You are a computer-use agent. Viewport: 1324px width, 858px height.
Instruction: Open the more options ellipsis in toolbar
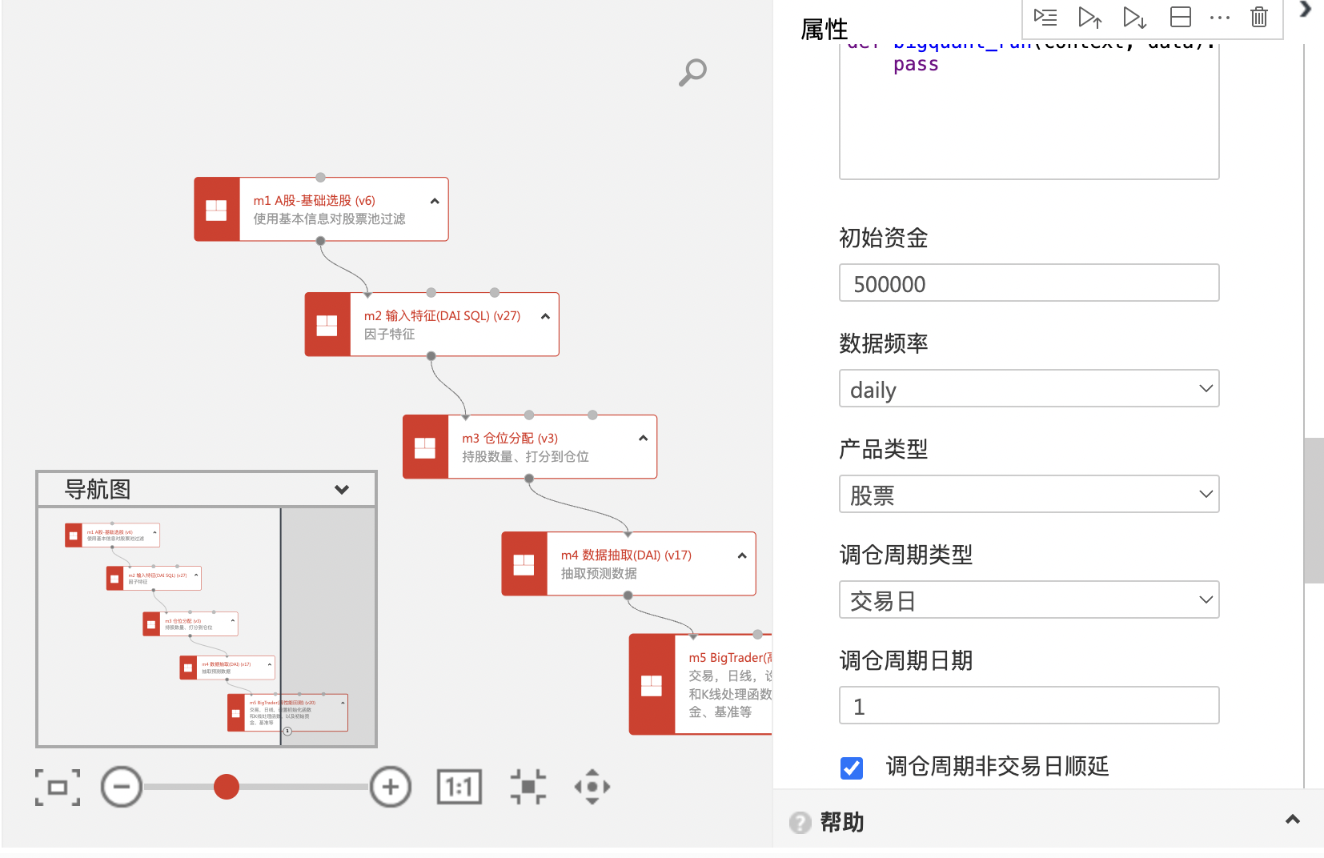point(1219,17)
